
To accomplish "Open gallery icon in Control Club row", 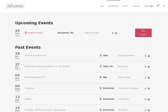I will pos(149,99).
